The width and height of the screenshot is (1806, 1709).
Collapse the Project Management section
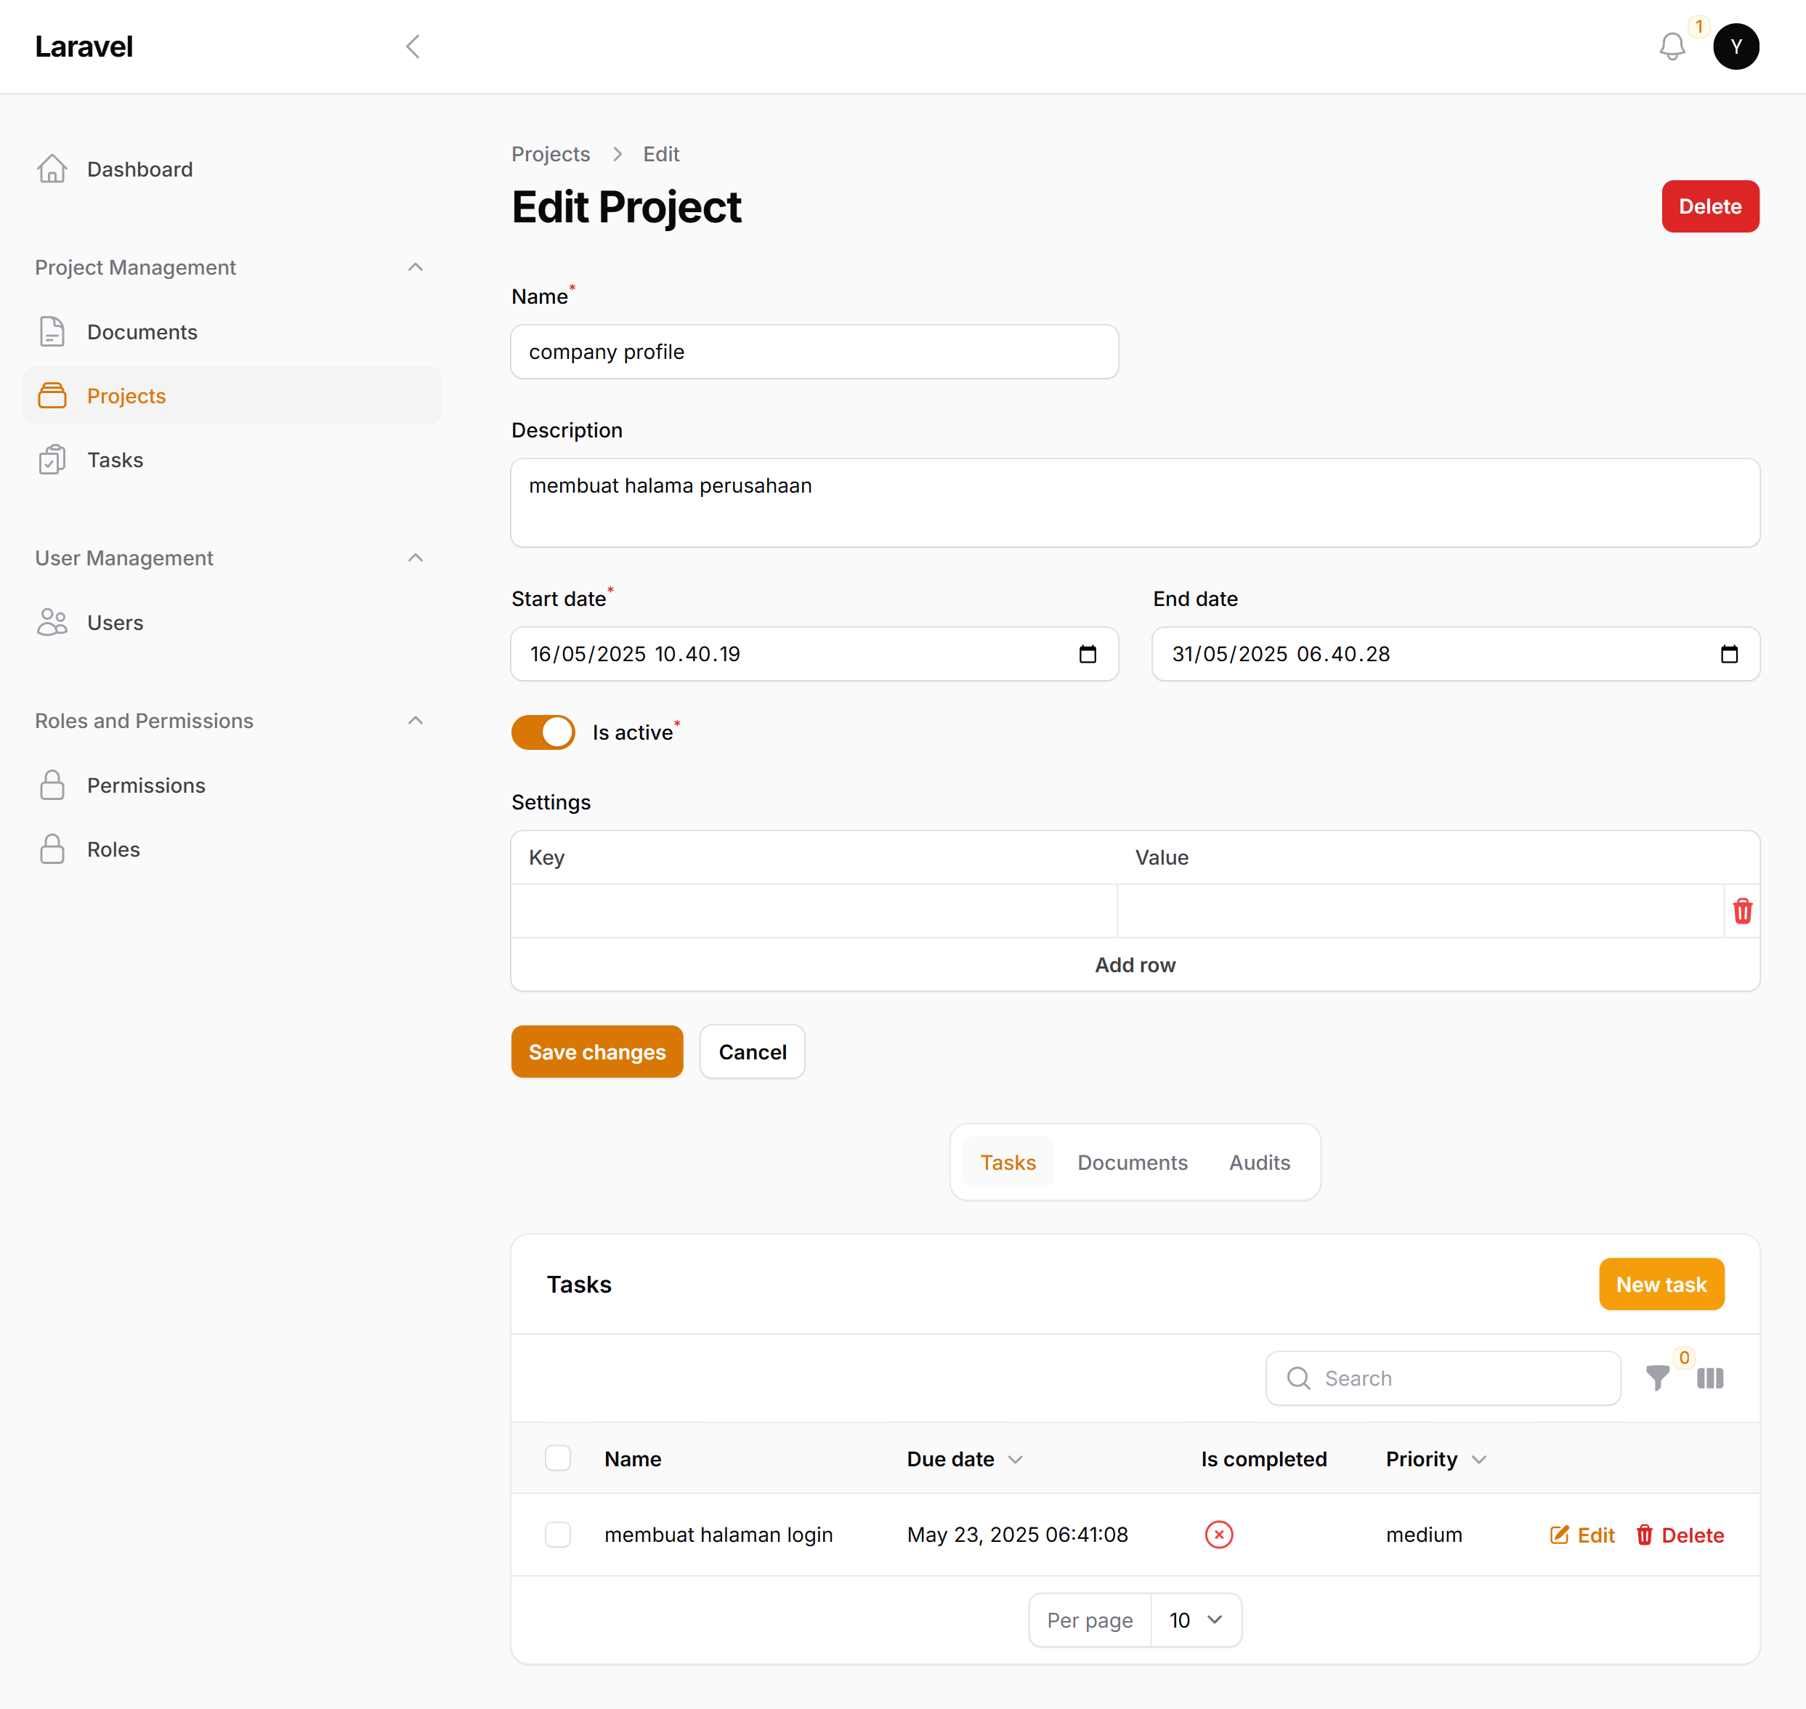416,267
